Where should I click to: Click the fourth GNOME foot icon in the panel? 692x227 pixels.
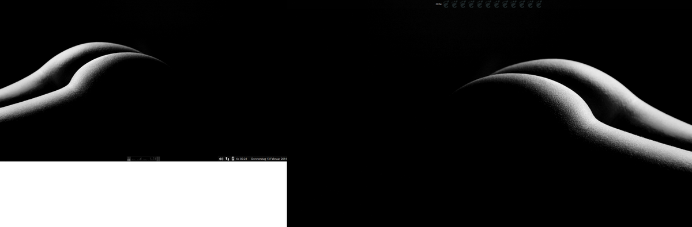(472, 4)
